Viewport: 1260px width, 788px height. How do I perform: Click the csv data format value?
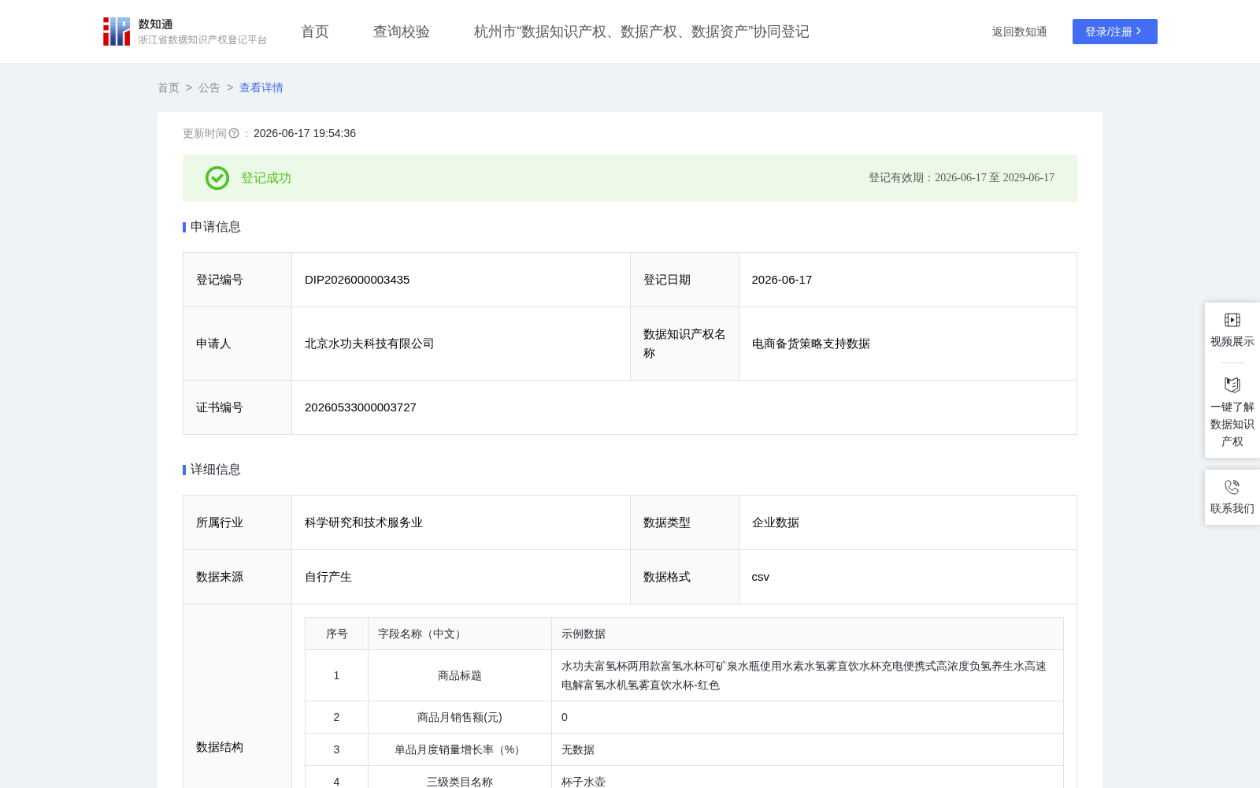(761, 577)
